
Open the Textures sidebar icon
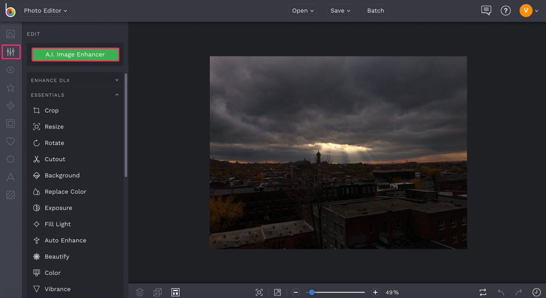pos(10,195)
